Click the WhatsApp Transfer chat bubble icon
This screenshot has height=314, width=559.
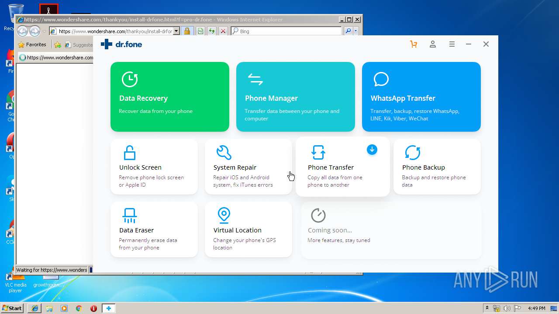click(381, 79)
